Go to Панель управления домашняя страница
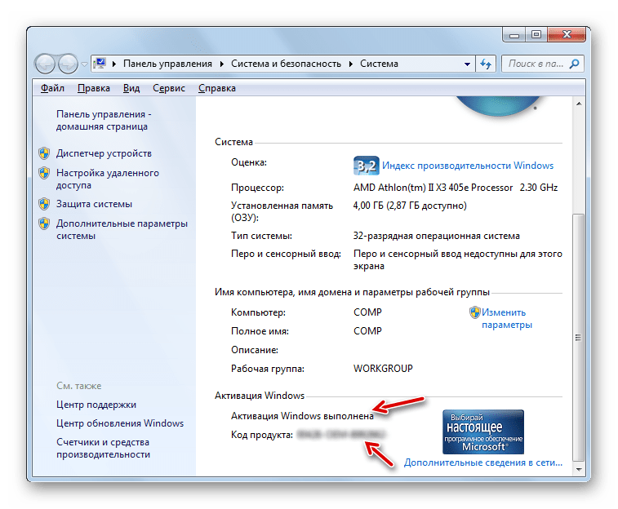618x509 pixels. (x=104, y=121)
